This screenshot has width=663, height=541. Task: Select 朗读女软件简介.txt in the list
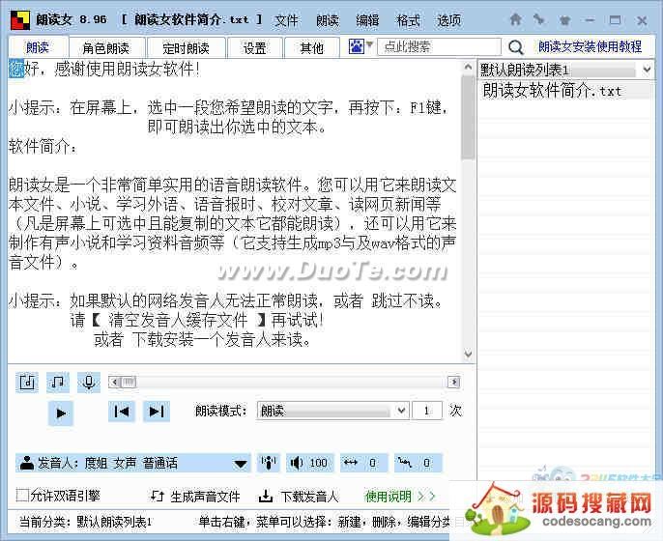(x=552, y=91)
